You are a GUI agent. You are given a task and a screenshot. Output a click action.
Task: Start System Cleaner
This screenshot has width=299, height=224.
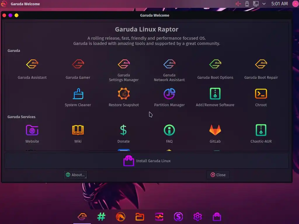tap(78, 97)
